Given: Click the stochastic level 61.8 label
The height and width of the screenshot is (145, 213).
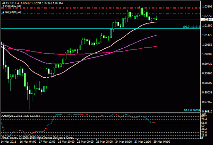Looking at the screenshot, I should coord(204,123).
